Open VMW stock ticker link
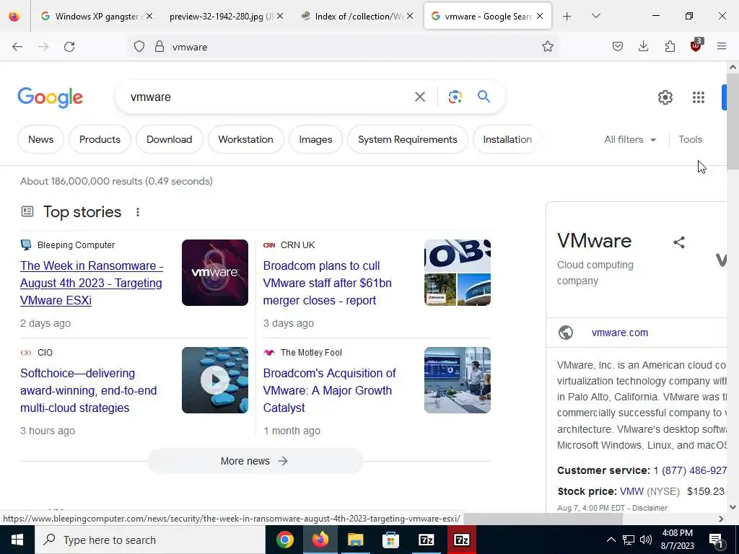The width and height of the screenshot is (739, 554). (631, 491)
